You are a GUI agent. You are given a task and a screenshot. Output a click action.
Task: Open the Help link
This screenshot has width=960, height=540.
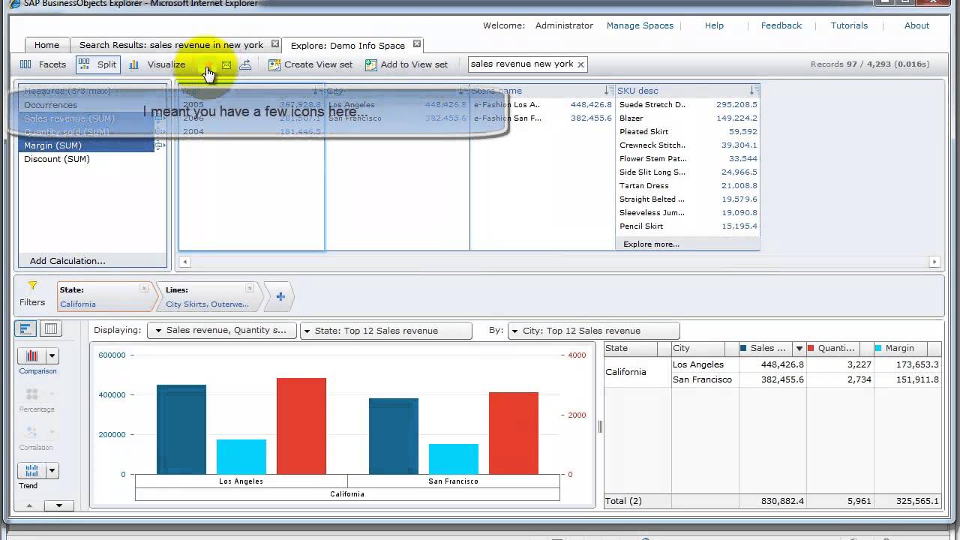(714, 25)
